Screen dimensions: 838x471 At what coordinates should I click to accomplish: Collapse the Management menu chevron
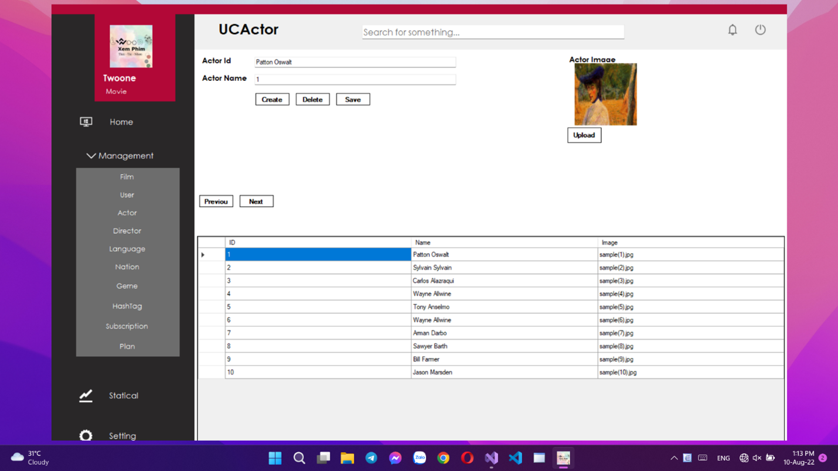[91, 156]
